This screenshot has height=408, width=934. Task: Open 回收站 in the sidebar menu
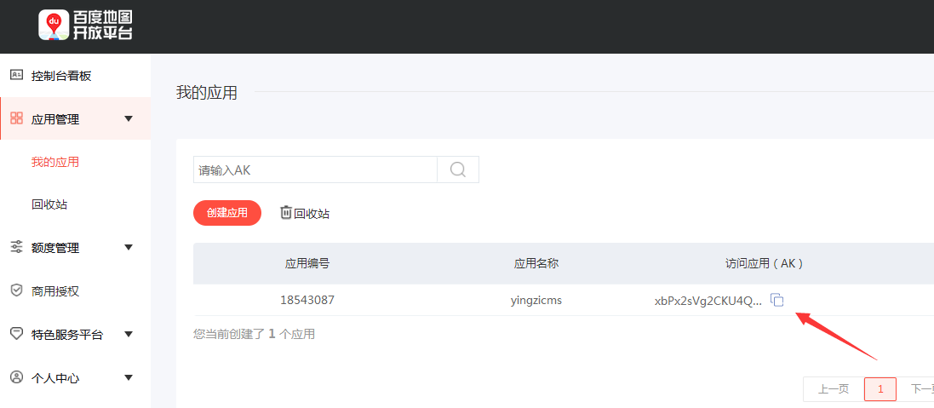(49, 204)
